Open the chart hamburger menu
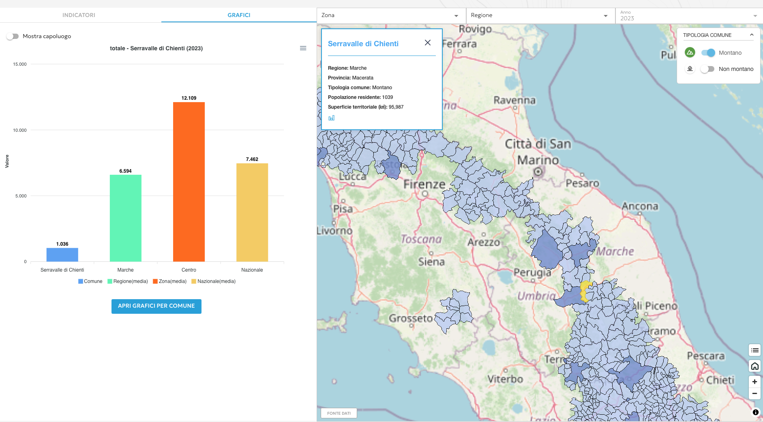This screenshot has width=763, height=422. coord(303,48)
